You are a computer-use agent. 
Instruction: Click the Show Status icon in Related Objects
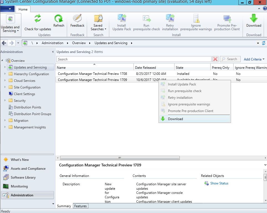pyautogui.click(x=206, y=183)
